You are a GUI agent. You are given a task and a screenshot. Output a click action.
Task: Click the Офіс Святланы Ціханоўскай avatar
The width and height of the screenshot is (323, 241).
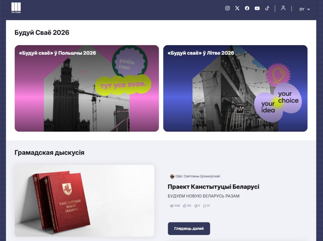172,176
